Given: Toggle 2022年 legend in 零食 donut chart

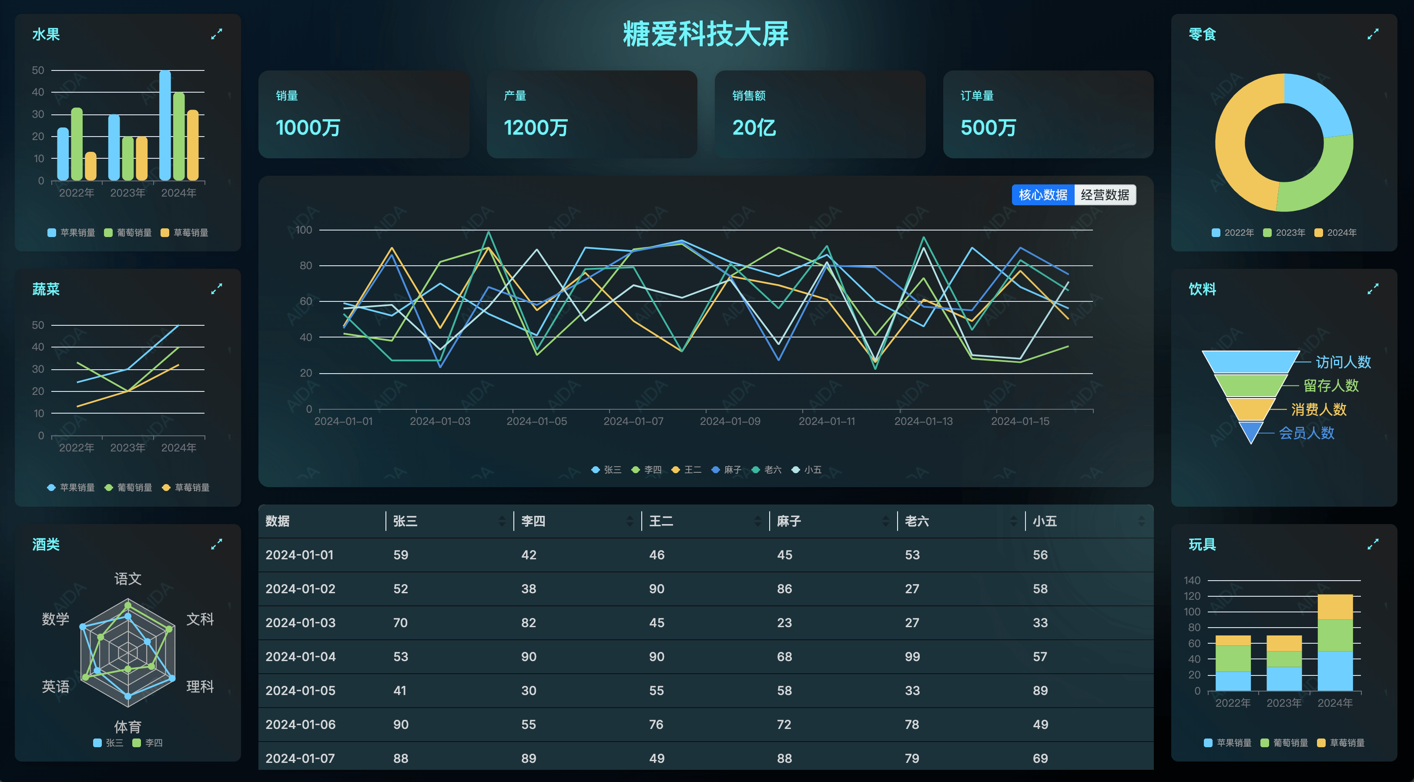Looking at the screenshot, I should tap(1233, 233).
